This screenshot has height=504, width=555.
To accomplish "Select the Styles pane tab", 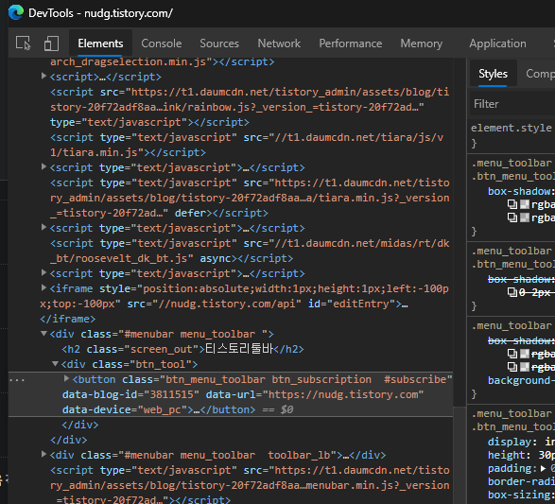I will (493, 74).
